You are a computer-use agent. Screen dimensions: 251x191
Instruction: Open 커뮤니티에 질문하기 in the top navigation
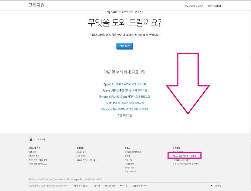coord(194,6)
